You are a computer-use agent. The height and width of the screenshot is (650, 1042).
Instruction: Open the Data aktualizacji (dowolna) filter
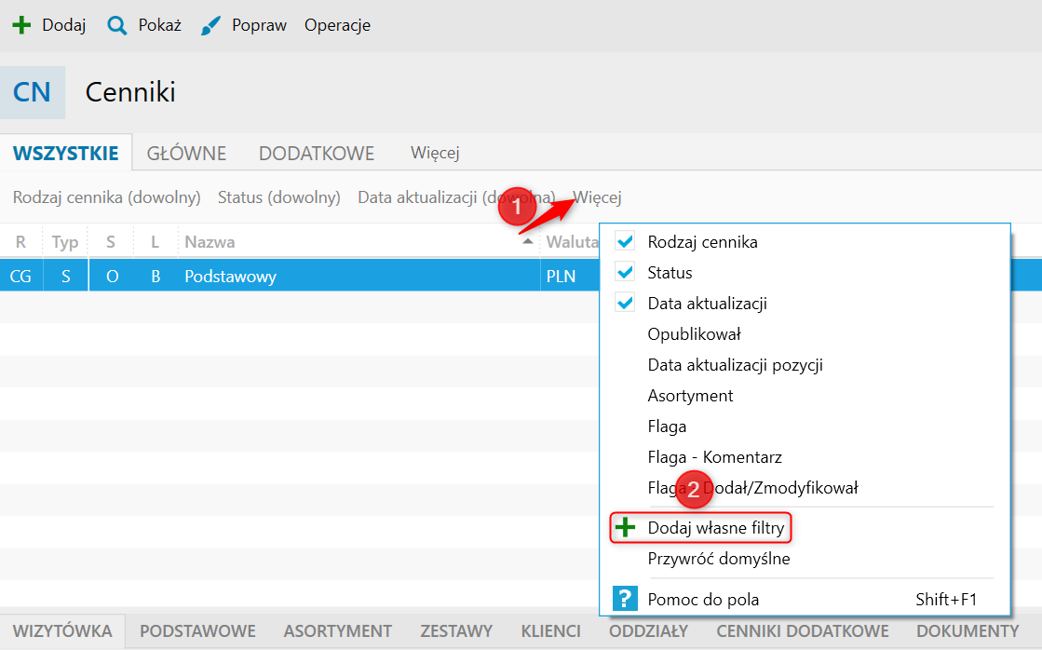click(x=456, y=197)
